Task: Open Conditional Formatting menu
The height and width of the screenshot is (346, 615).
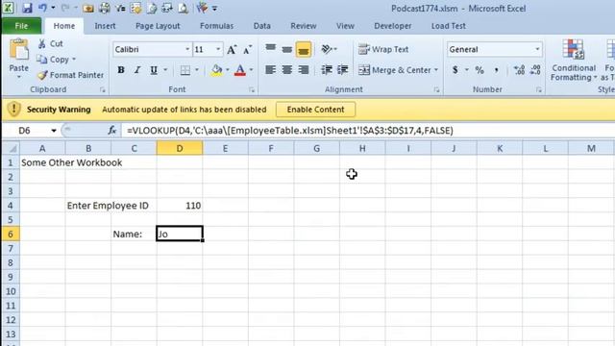Action: click(x=573, y=60)
